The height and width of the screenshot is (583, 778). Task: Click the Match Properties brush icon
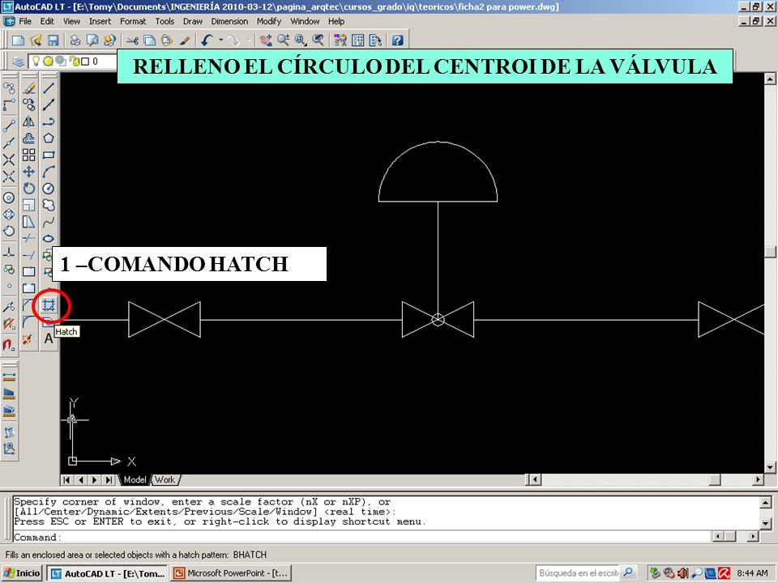(185, 40)
